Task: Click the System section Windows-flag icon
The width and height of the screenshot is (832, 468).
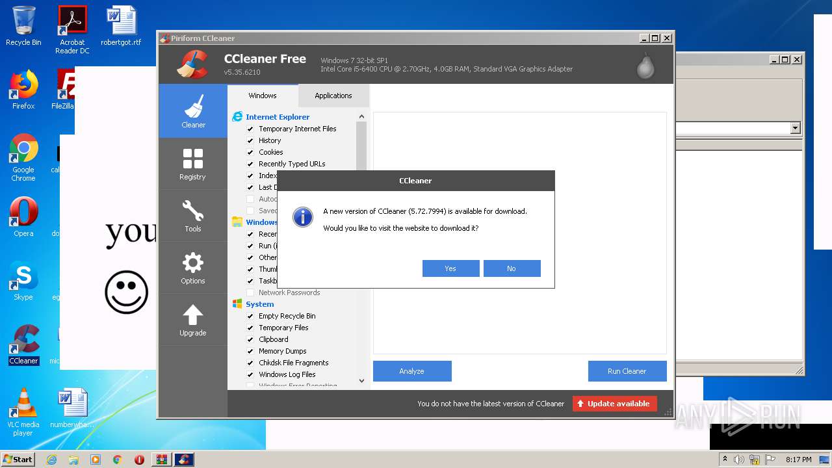Action: (237, 304)
